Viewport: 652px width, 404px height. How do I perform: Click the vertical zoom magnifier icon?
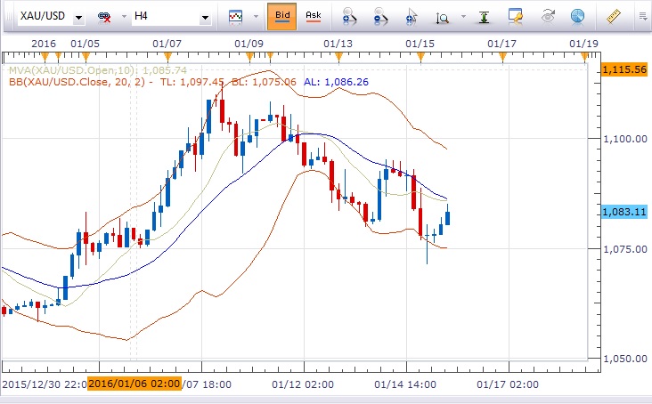pyautogui.click(x=443, y=18)
